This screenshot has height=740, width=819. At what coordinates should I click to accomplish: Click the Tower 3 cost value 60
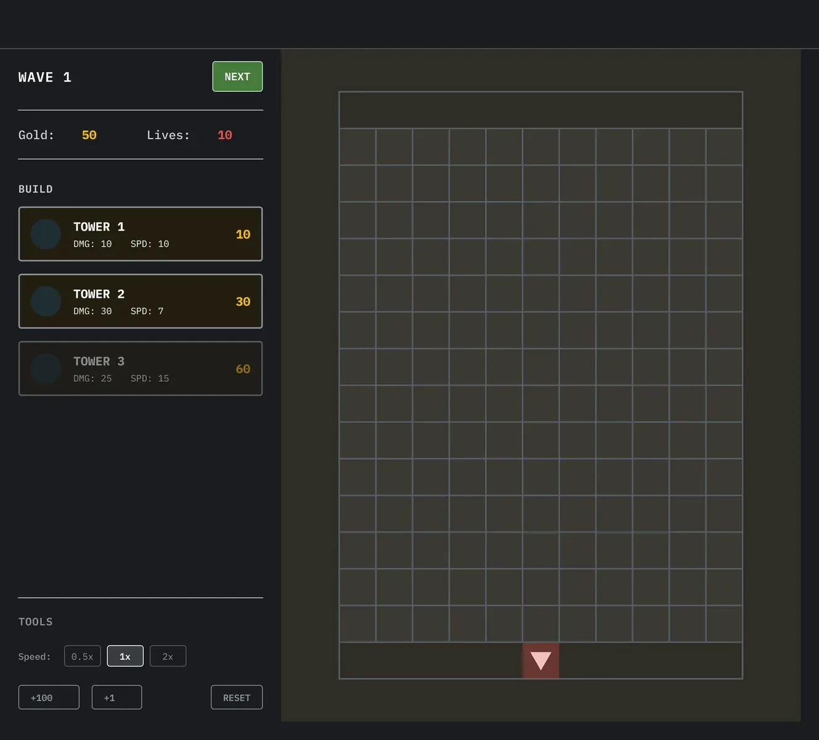point(243,369)
